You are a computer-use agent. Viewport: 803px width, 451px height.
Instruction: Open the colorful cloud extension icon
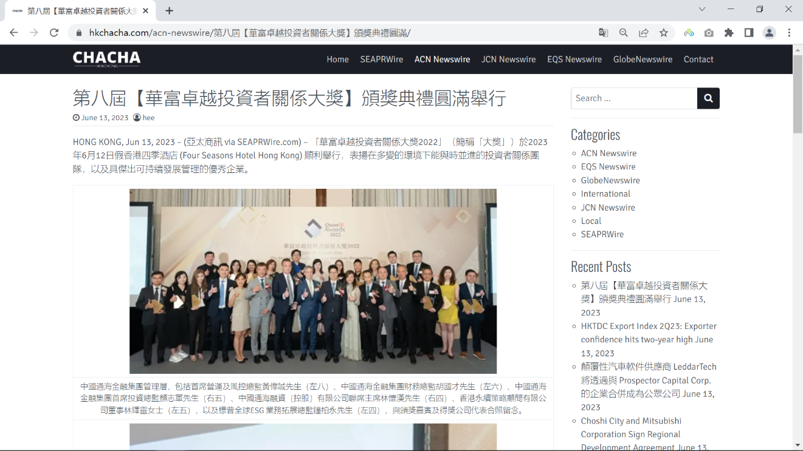pos(689,33)
